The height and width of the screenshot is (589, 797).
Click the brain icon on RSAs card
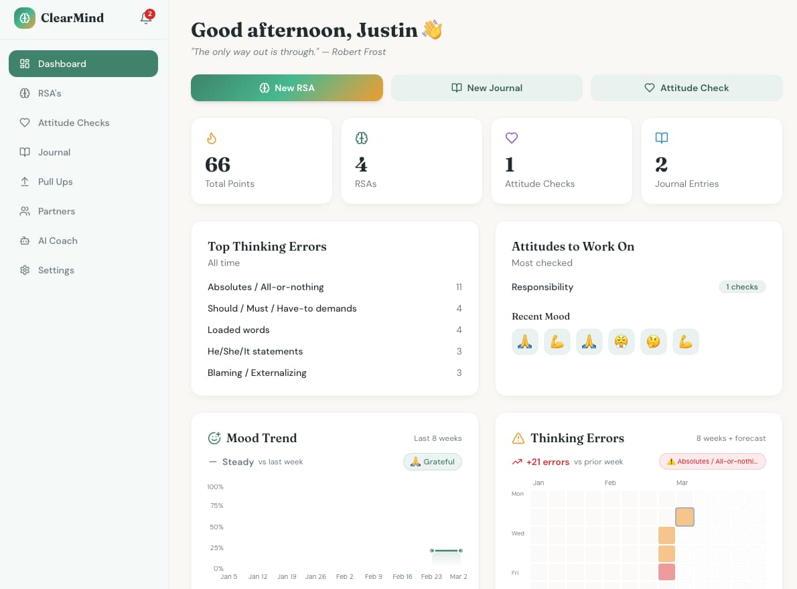click(x=362, y=138)
